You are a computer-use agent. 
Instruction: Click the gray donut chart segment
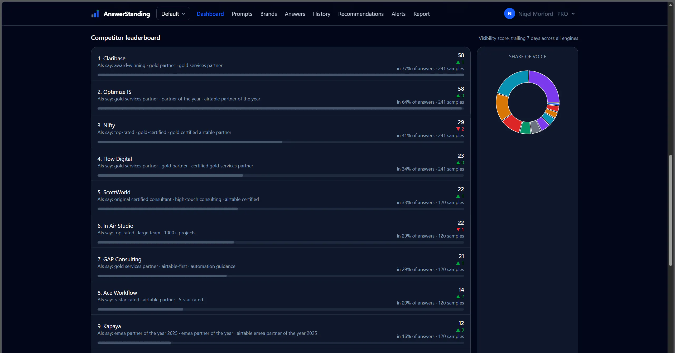tap(535, 127)
